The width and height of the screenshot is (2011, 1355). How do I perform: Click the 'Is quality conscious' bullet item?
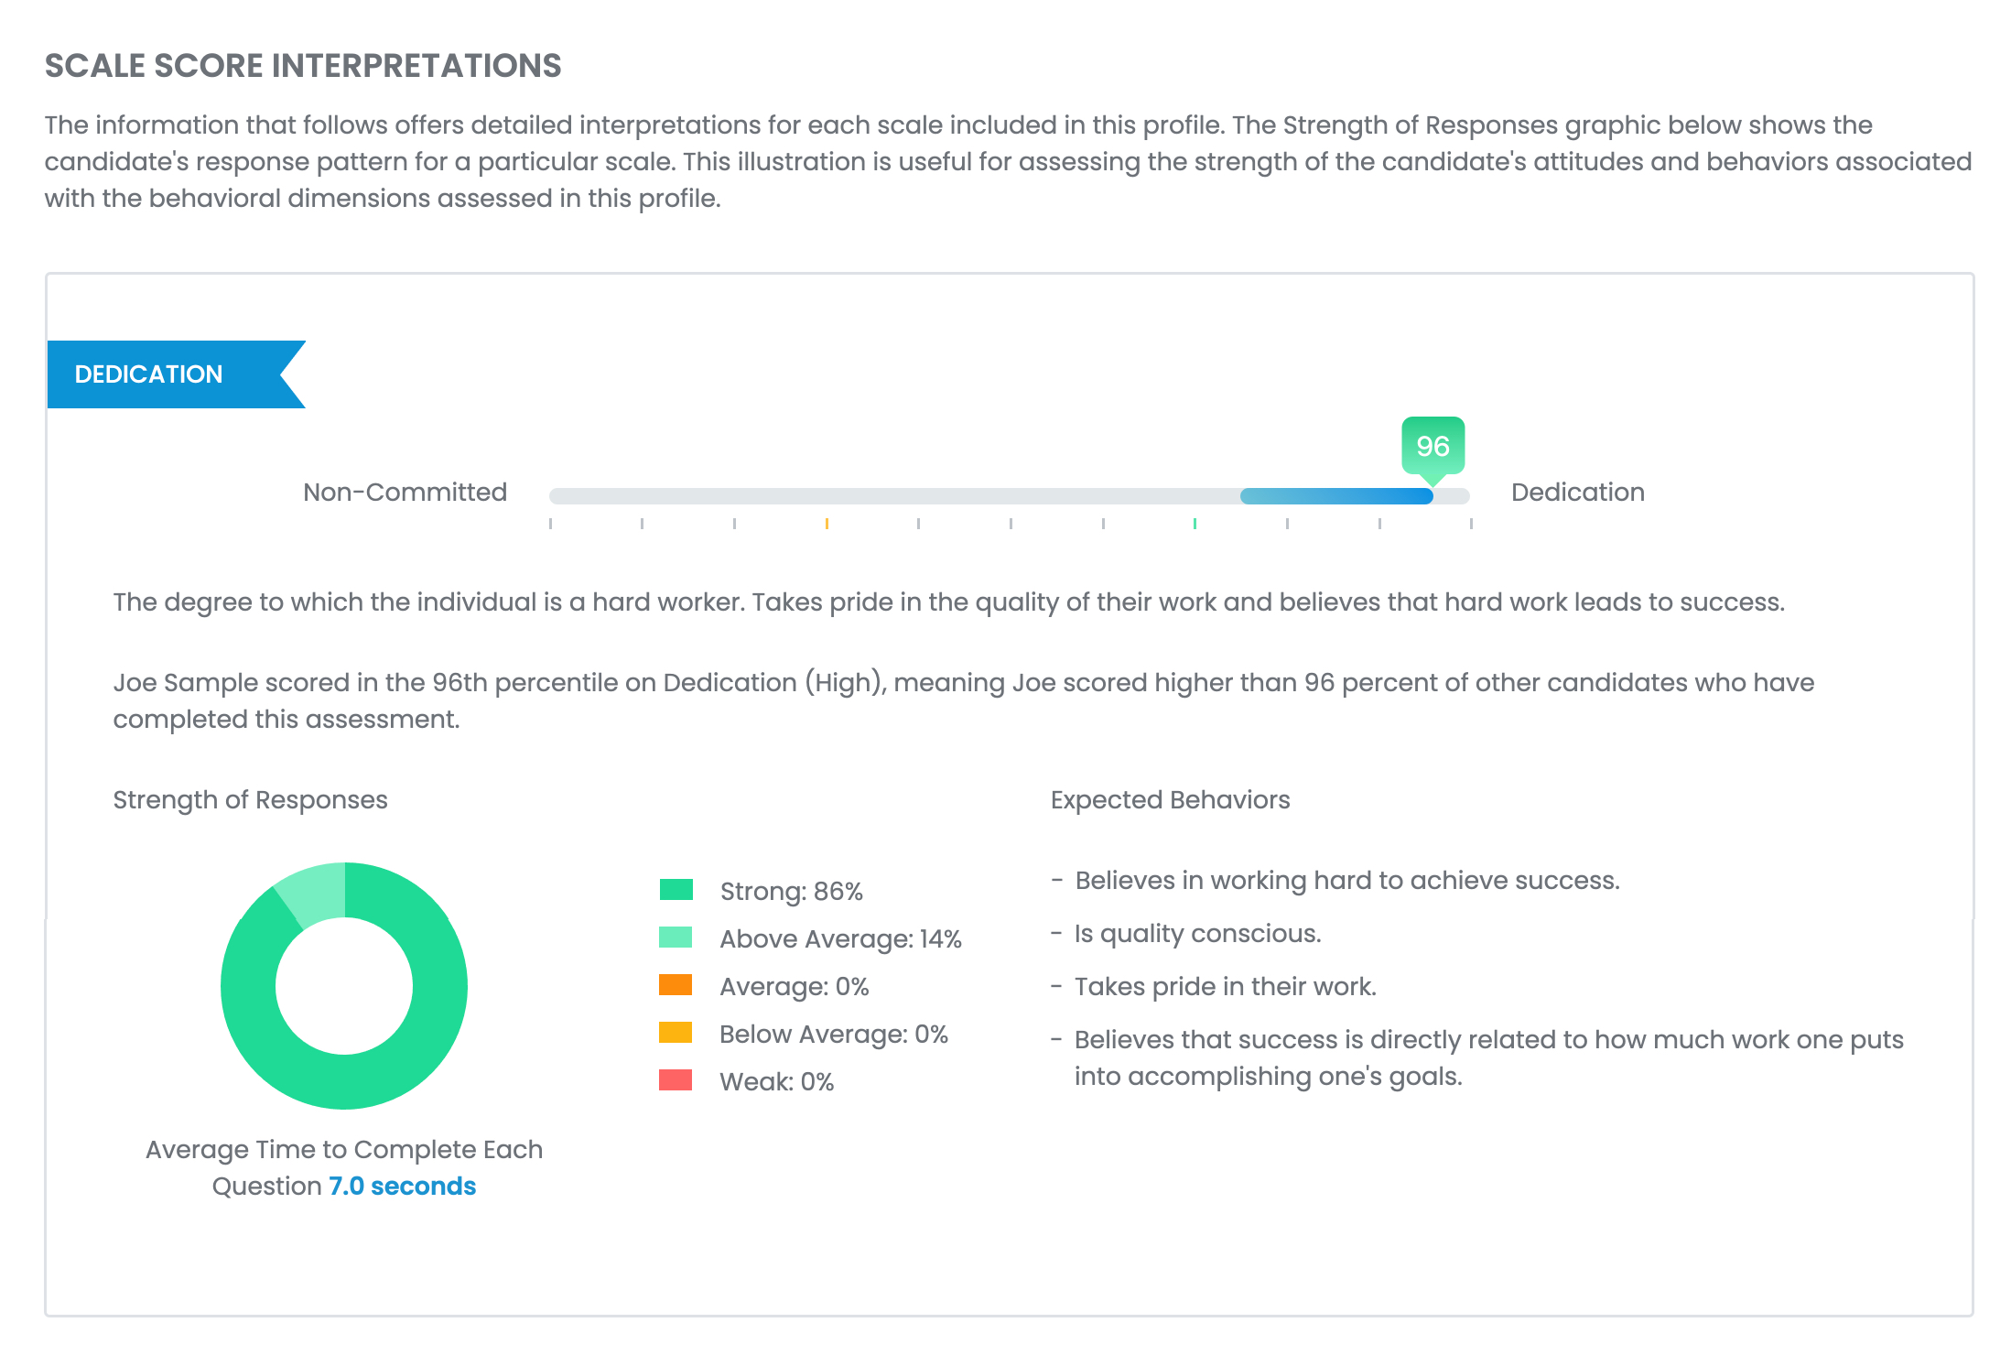(1197, 934)
